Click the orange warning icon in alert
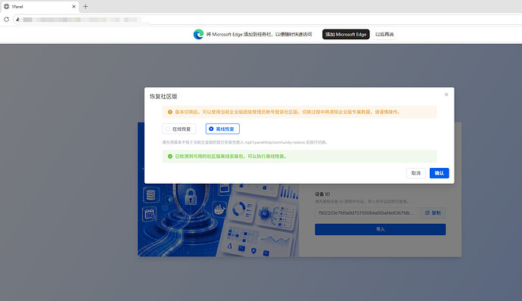Image resolution: width=522 pixels, height=301 pixels. [170, 112]
